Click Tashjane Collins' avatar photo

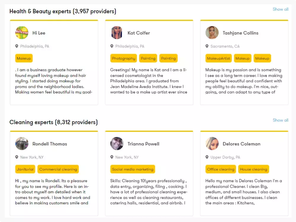pos(212,33)
